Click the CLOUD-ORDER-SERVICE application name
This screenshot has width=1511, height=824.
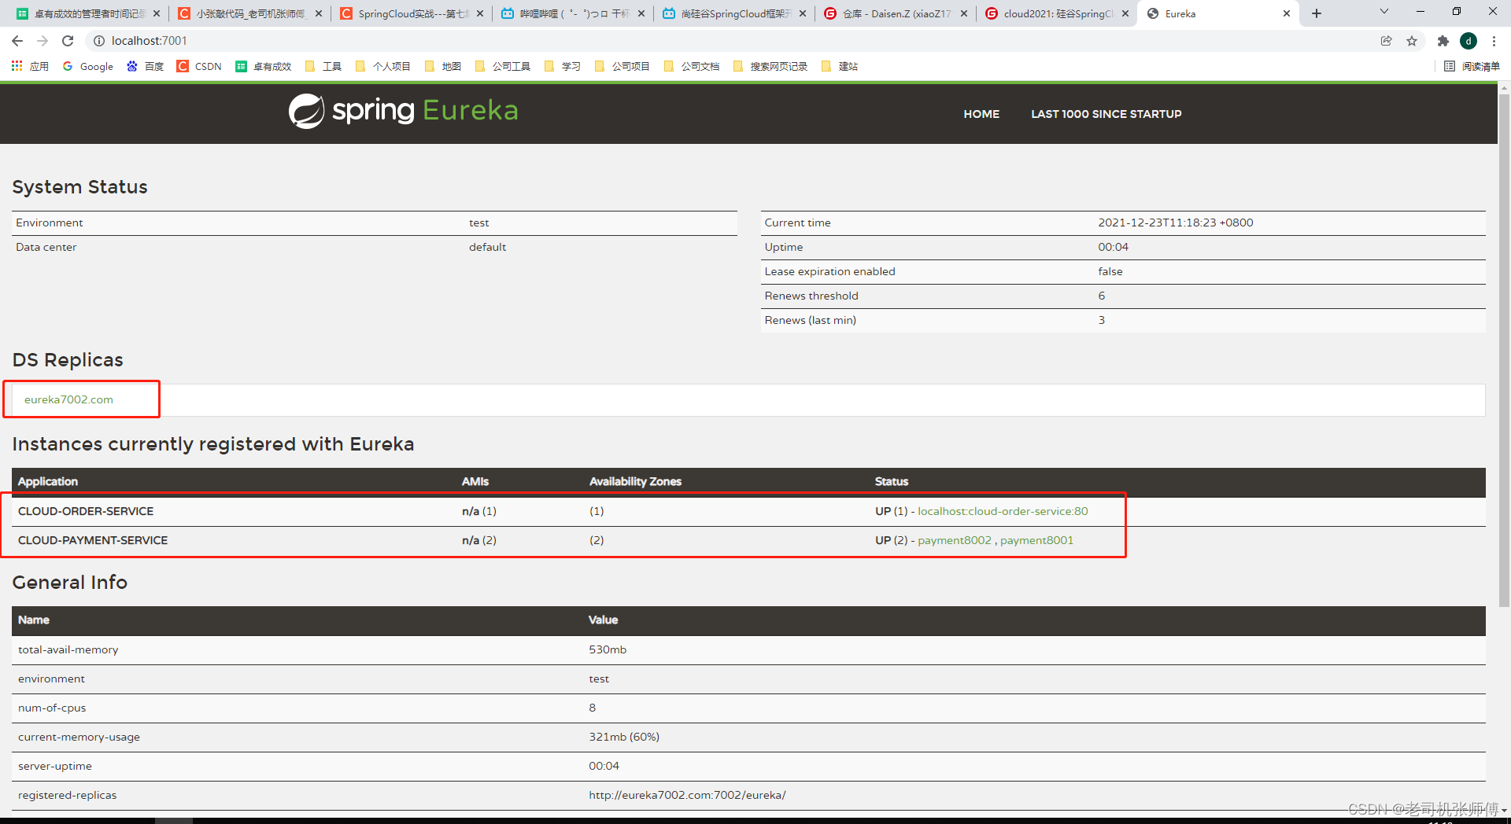(86, 511)
